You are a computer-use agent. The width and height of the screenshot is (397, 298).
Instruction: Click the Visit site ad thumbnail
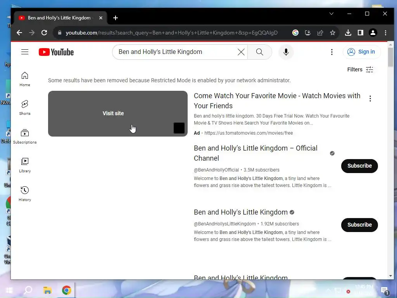(118, 114)
